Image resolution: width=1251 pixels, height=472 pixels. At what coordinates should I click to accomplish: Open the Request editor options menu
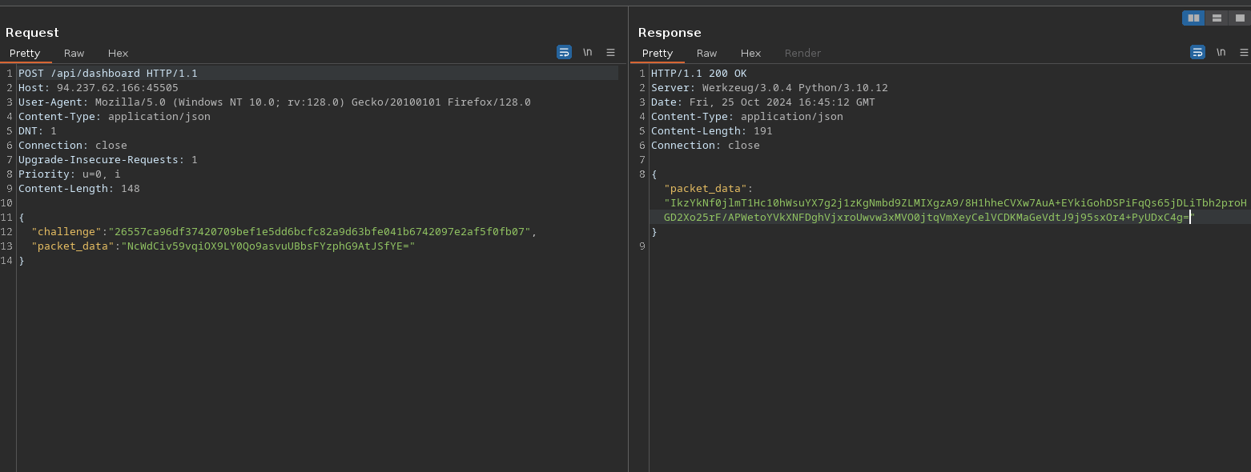click(610, 52)
